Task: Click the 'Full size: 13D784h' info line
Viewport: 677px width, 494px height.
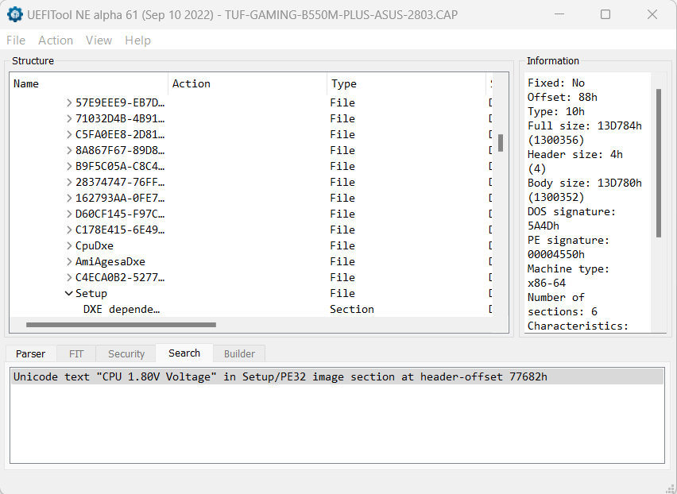Action: coord(585,125)
